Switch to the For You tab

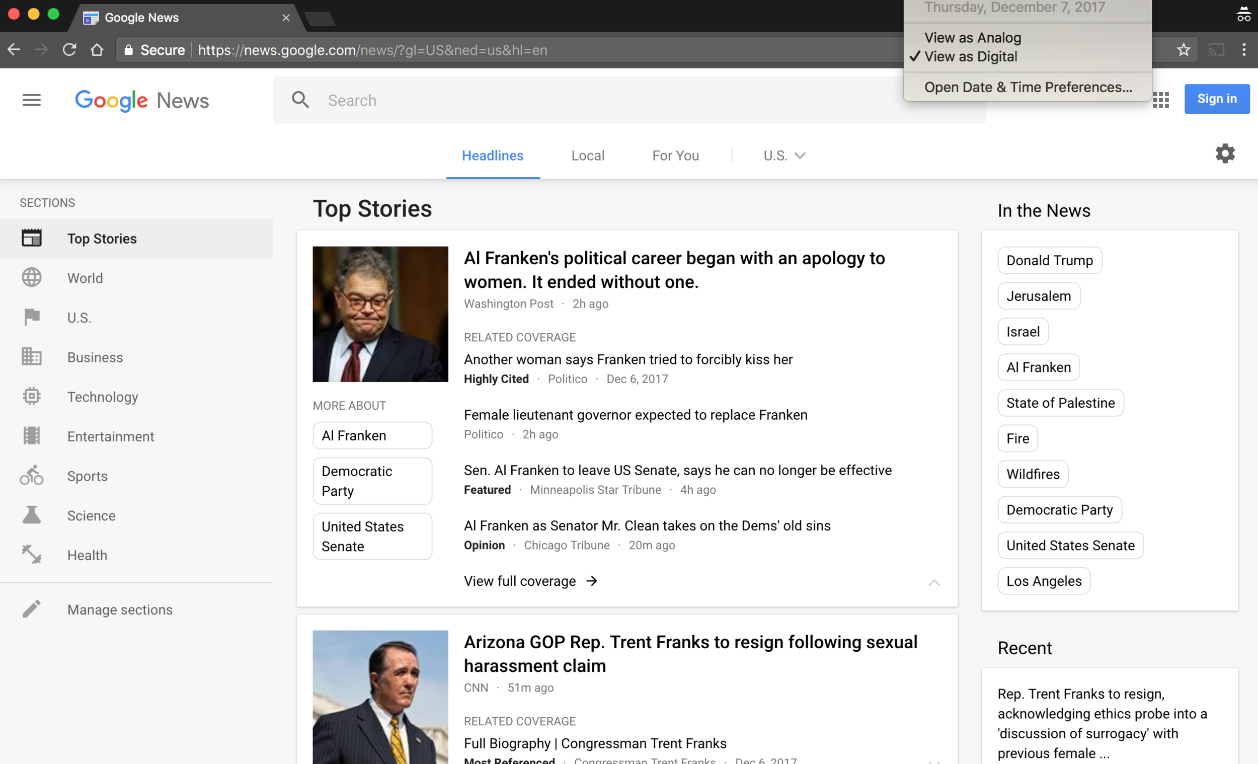point(675,155)
